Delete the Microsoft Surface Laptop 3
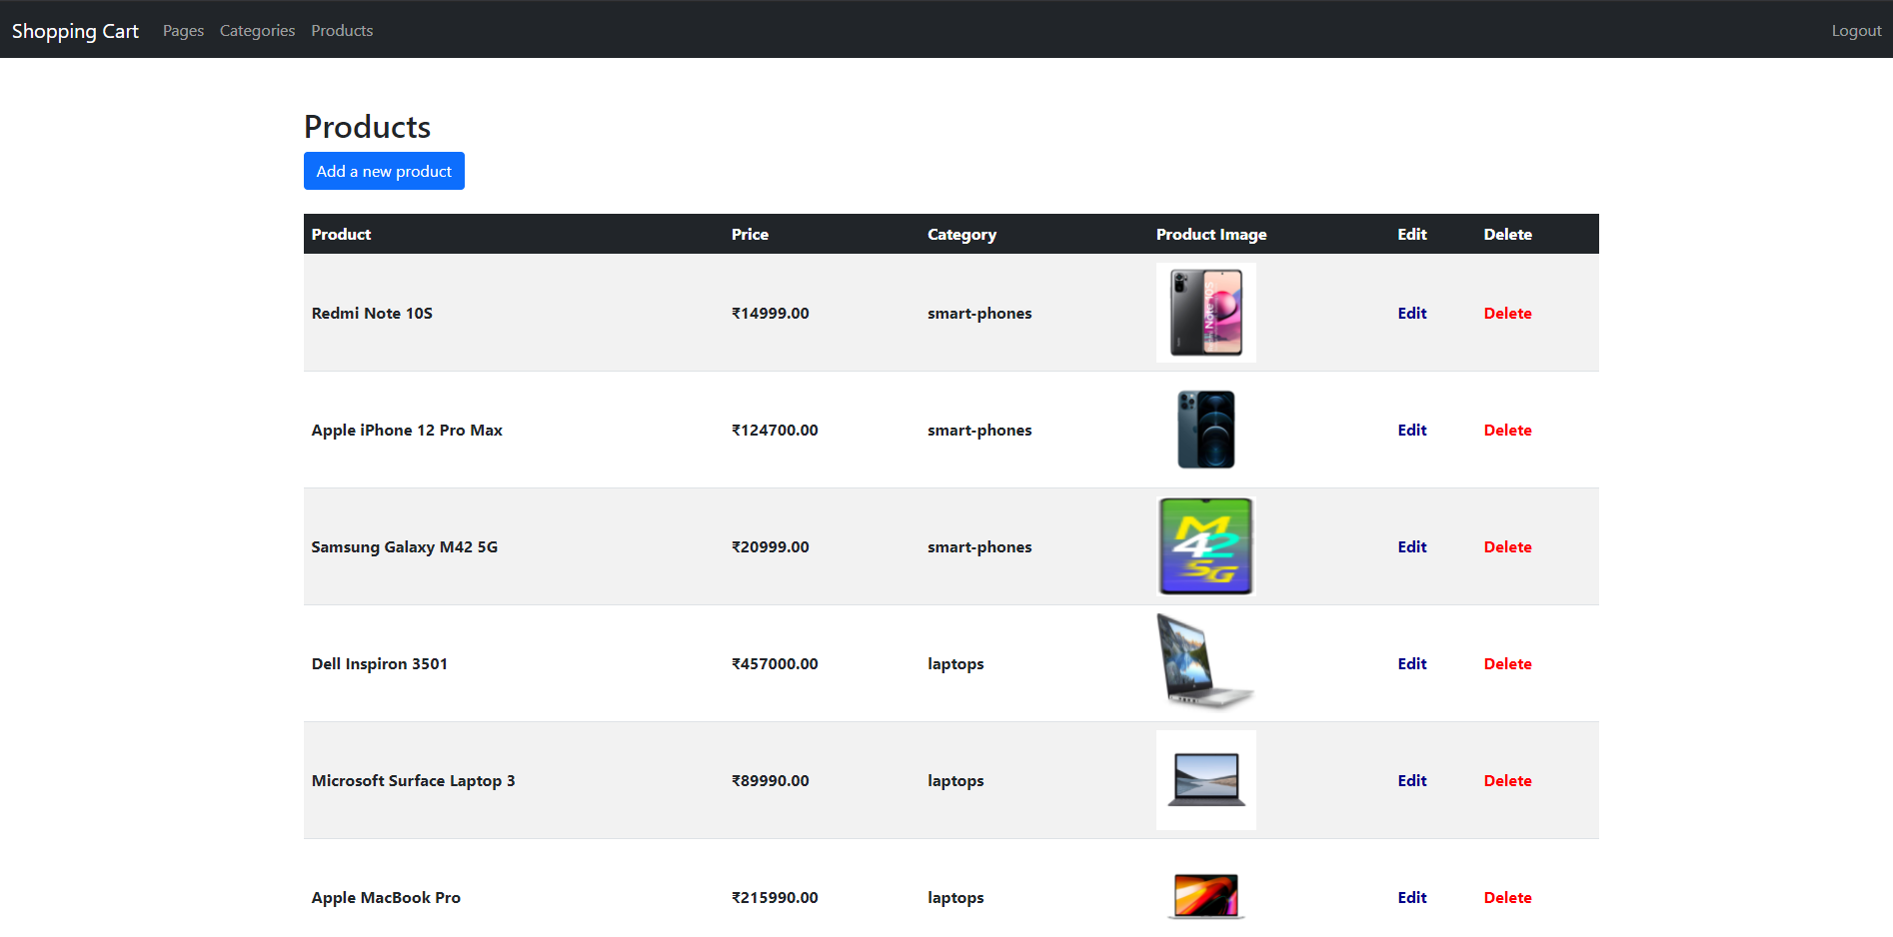 tap(1507, 780)
